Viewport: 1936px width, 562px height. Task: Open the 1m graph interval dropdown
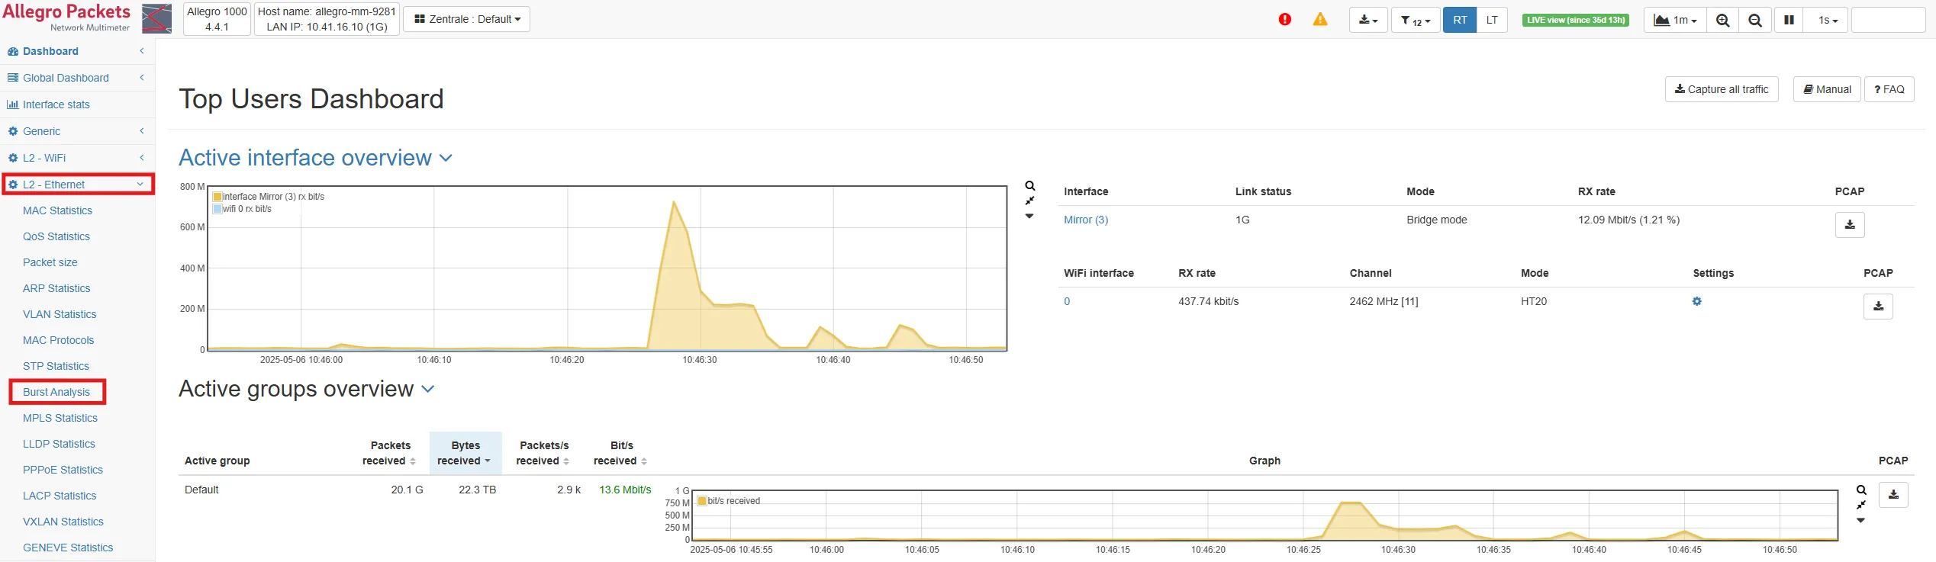coord(1675,21)
